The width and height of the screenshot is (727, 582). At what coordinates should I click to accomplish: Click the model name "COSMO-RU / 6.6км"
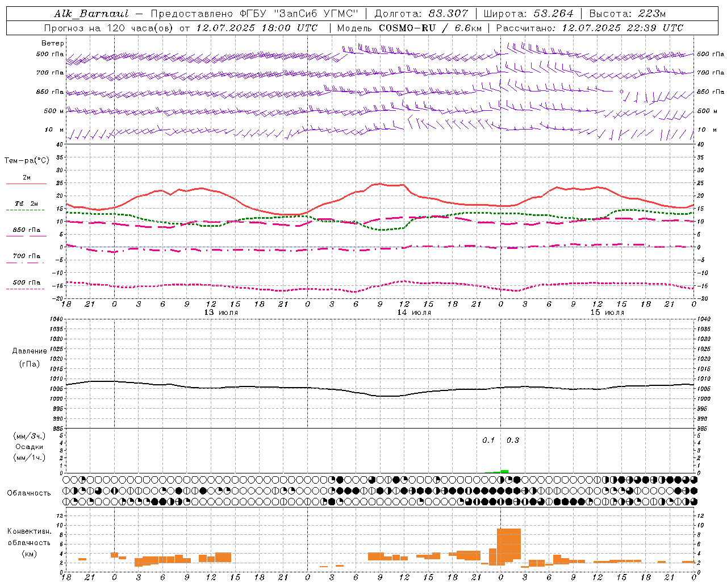click(431, 28)
